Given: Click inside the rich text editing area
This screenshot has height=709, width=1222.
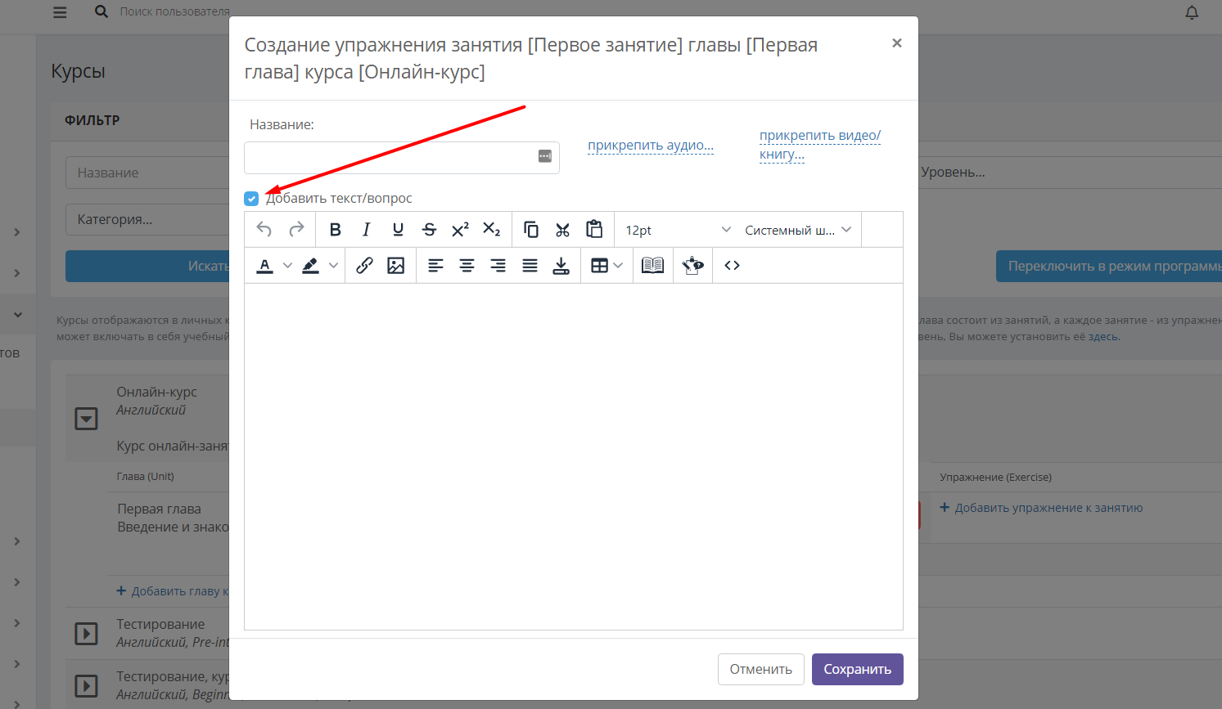Looking at the screenshot, I should pos(573,456).
